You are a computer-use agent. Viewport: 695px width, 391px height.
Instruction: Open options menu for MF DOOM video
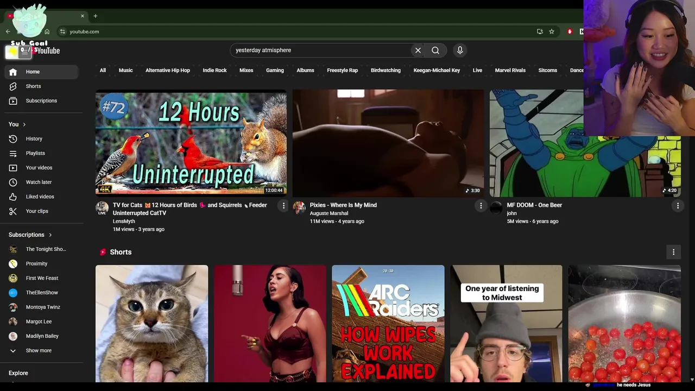pos(678,205)
